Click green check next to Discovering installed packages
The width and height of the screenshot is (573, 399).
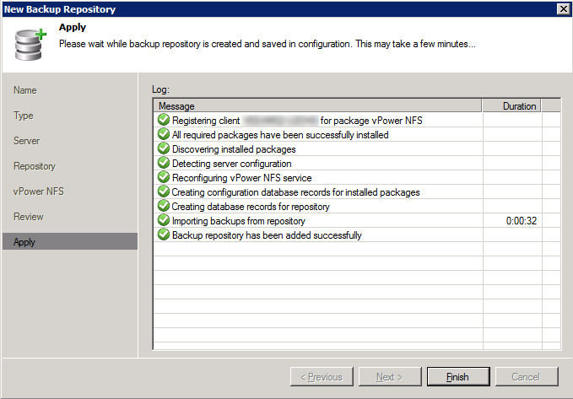[164, 149]
